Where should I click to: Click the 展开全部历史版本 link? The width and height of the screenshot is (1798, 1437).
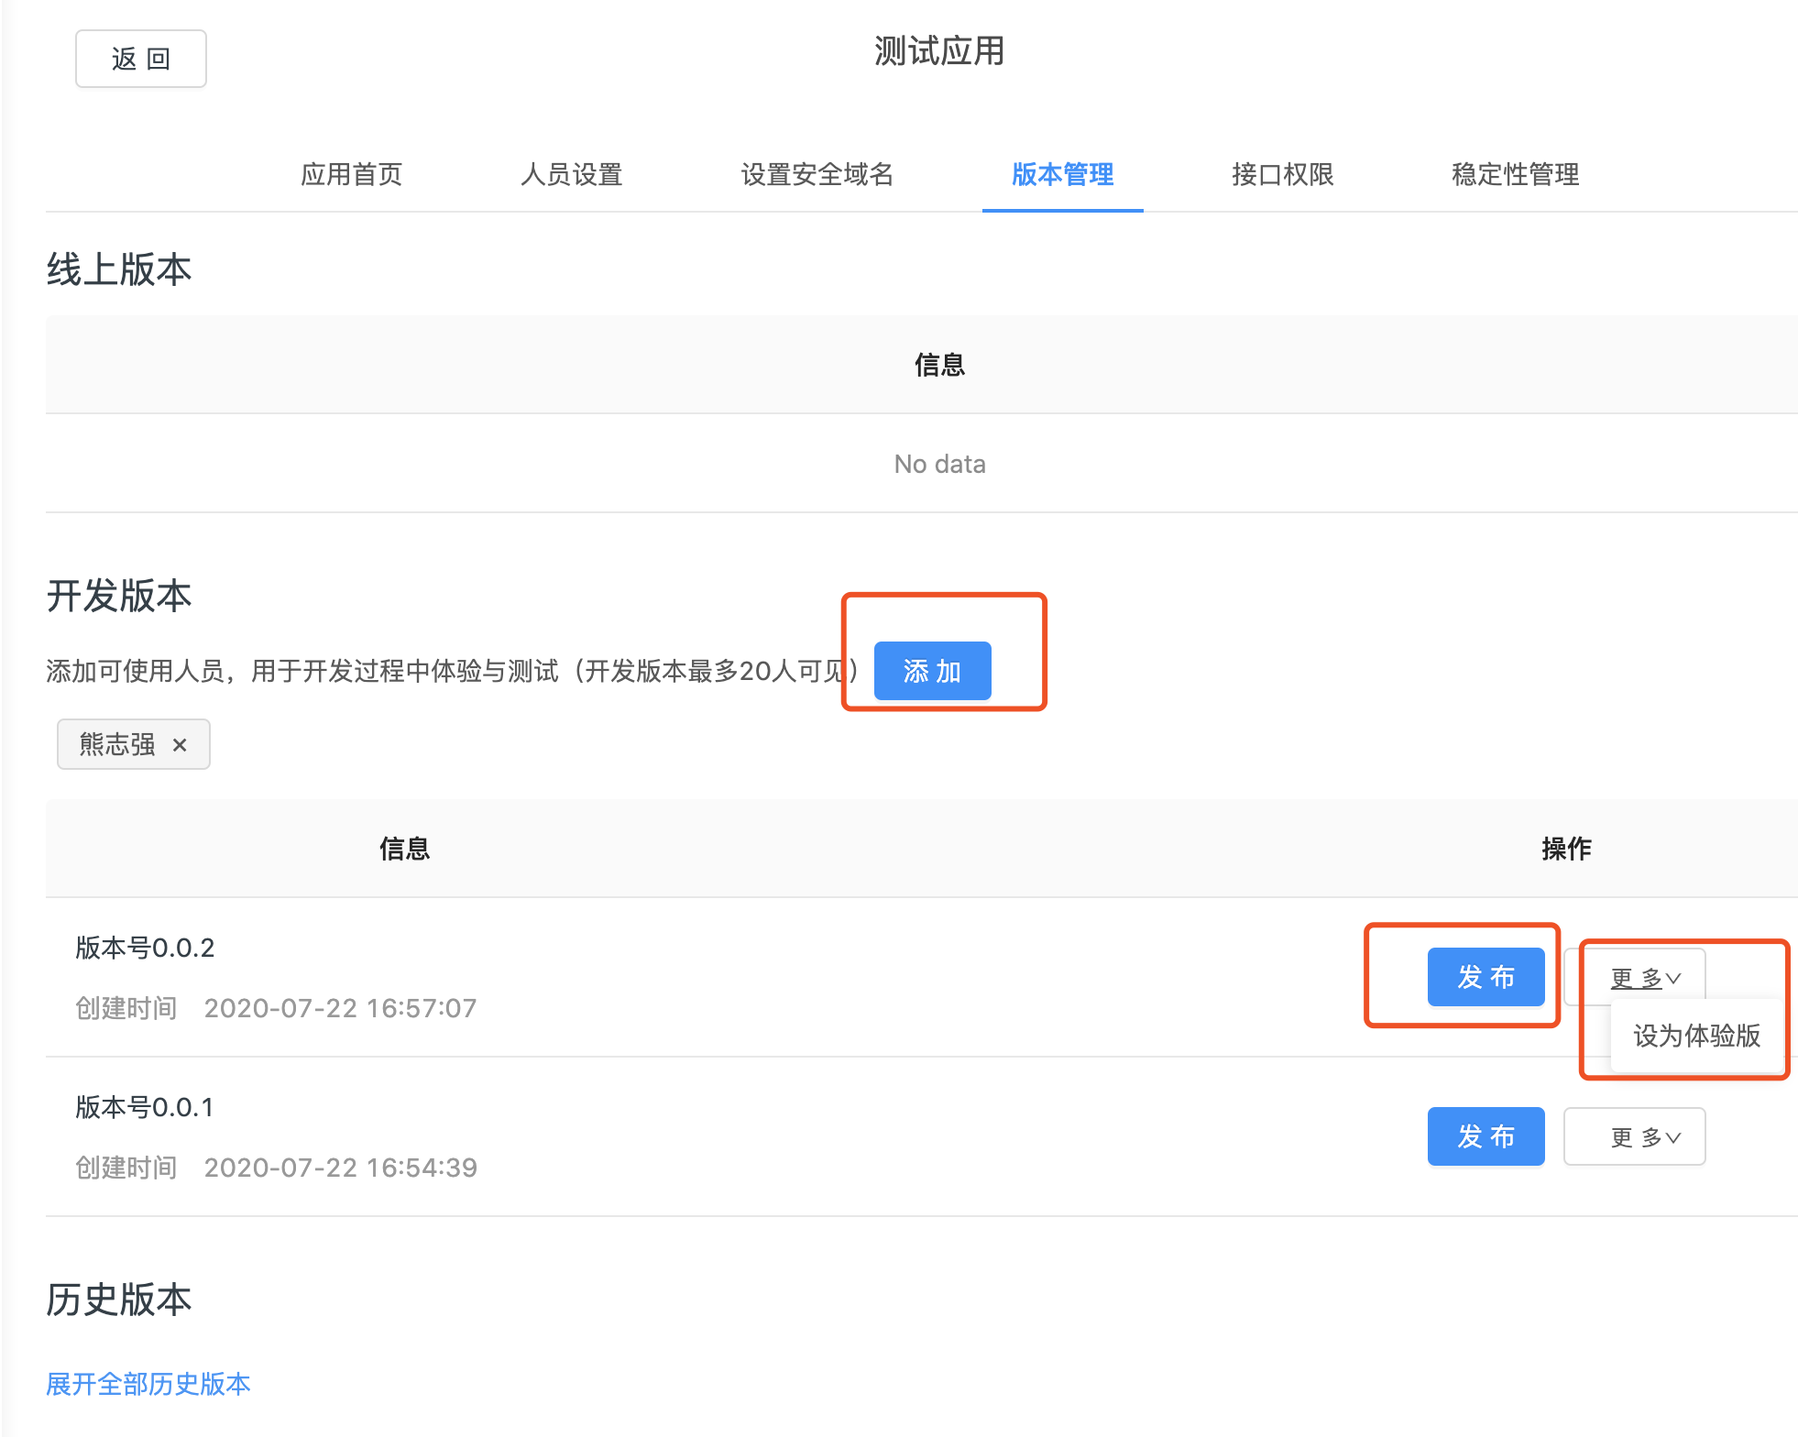point(148,1383)
